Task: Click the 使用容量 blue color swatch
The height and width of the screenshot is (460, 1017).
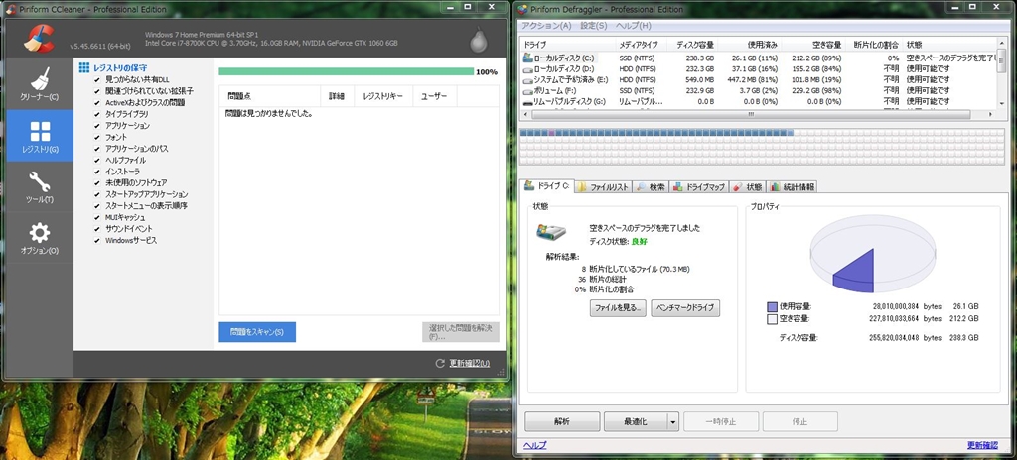Action: click(772, 307)
